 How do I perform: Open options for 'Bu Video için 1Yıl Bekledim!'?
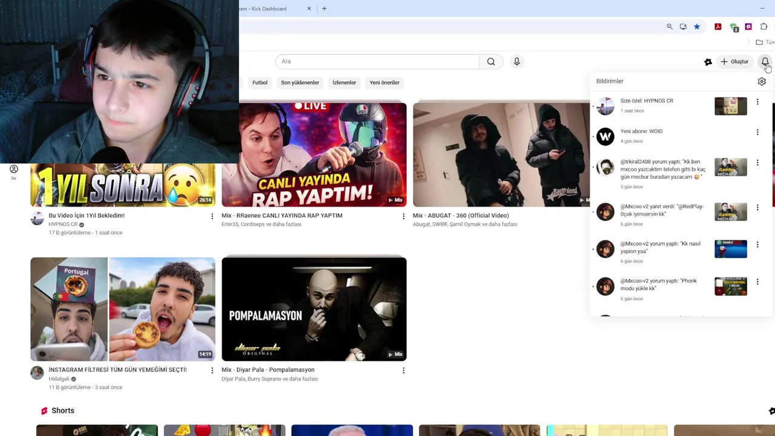[x=212, y=216]
